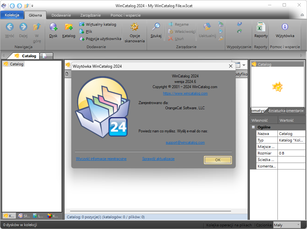This screenshot has height=229, width=307.
Task: Switch to the Zarządzanie ribbon tab
Action: [x=91, y=15]
